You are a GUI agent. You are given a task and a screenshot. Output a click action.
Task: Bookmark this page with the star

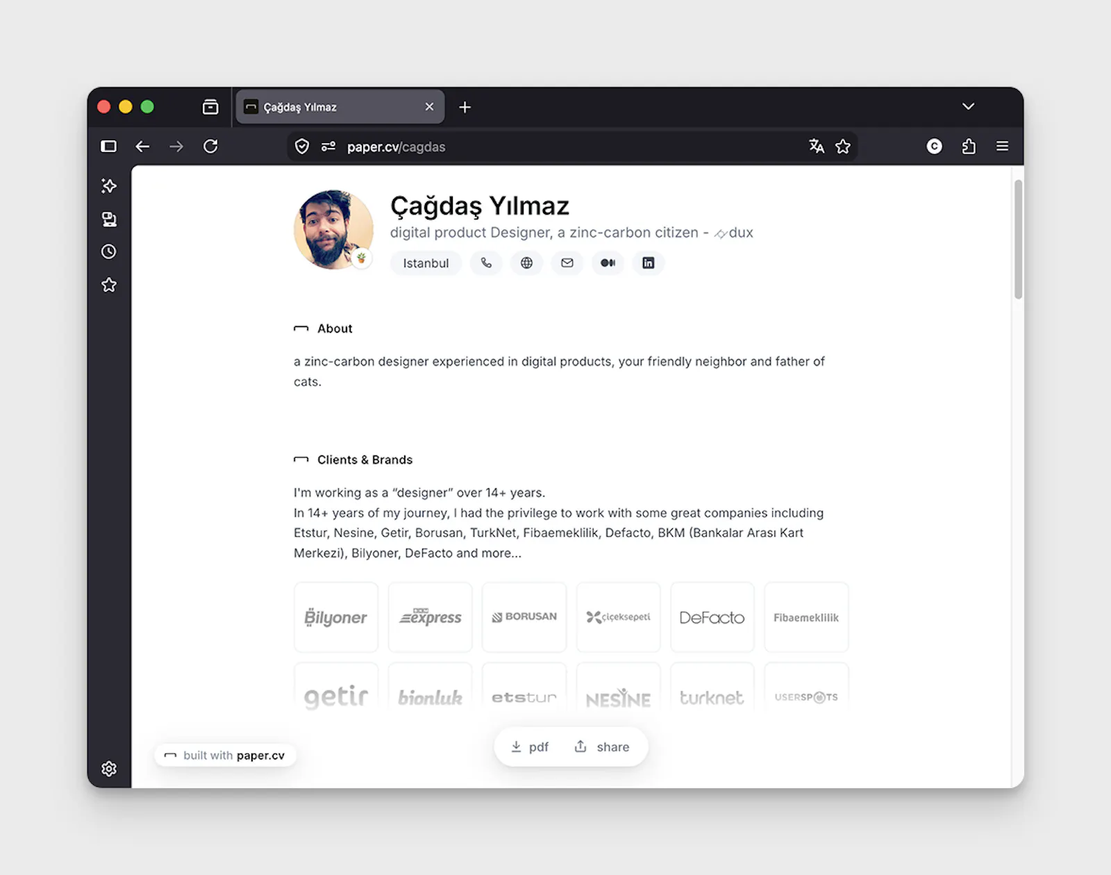click(843, 146)
